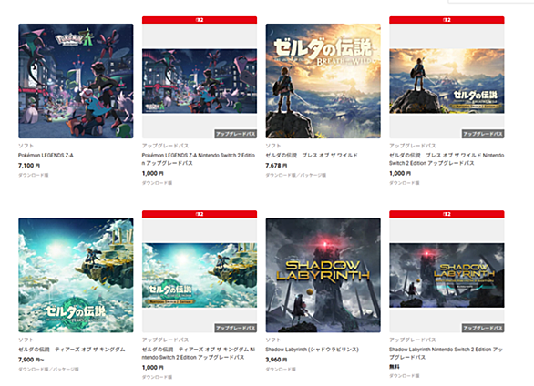Click Shadow Labyrinth Switch 2 Edition upgrade pass title
The width and height of the screenshot is (534, 386).
pyautogui.click(x=446, y=353)
